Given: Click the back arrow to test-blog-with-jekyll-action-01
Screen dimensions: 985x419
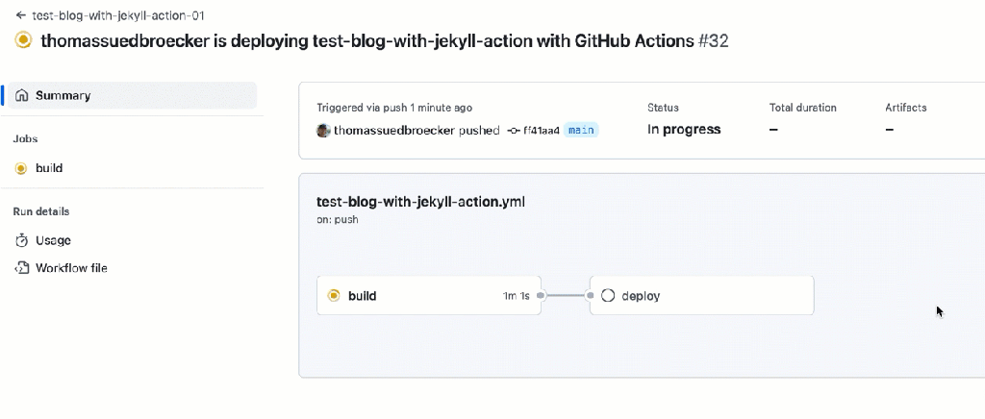Looking at the screenshot, I should pos(20,16).
